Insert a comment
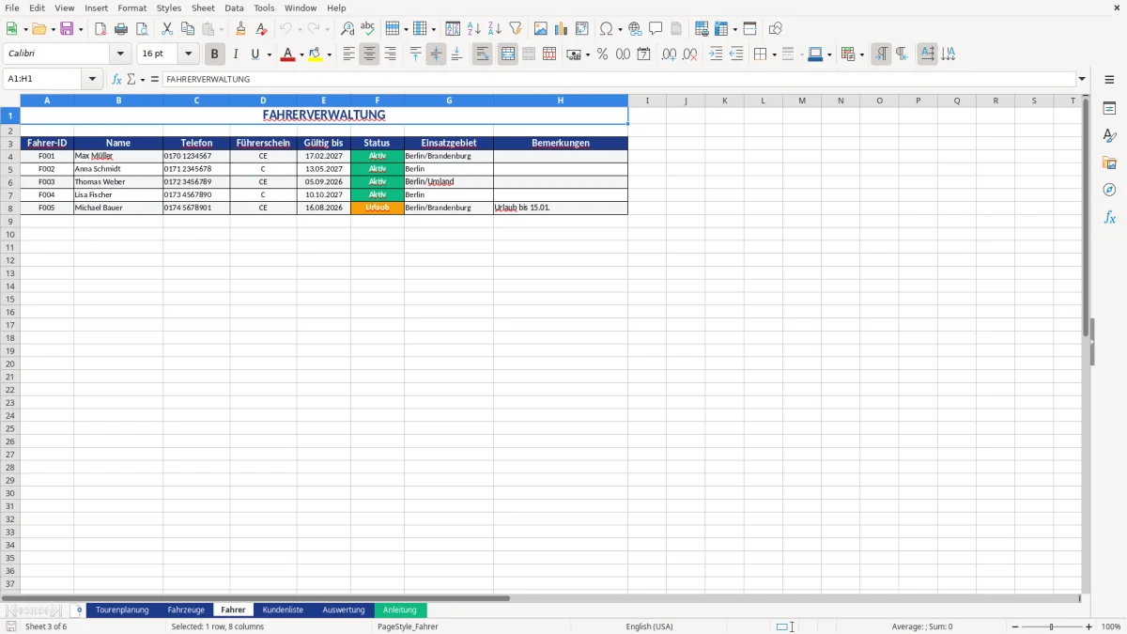This screenshot has width=1127, height=634. click(x=656, y=28)
